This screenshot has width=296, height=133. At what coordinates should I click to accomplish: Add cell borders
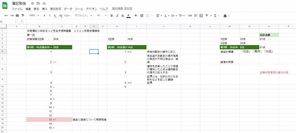(142, 16)
